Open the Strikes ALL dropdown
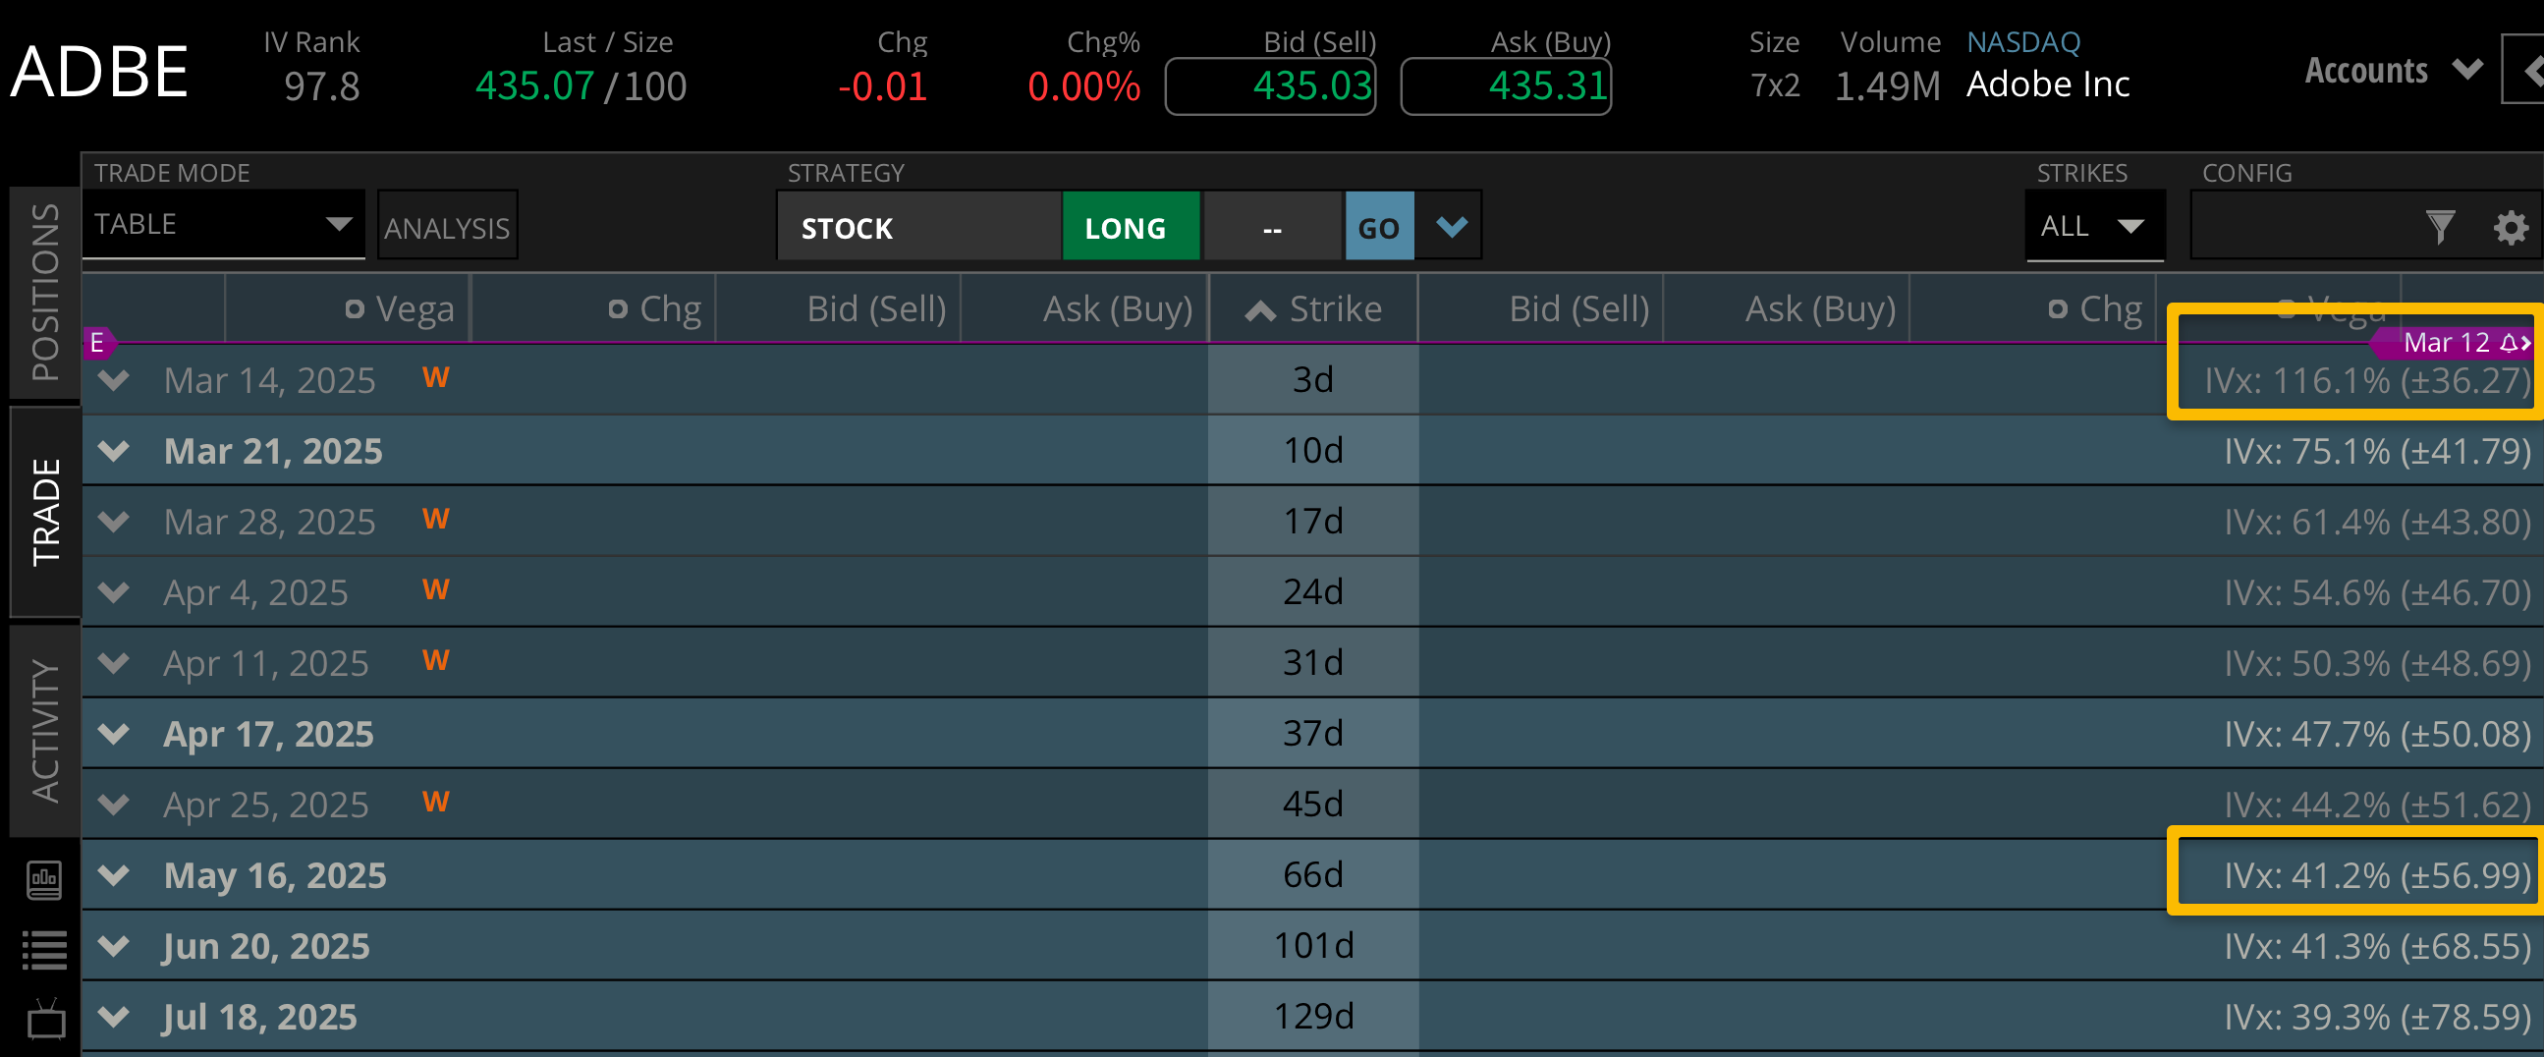 tap(2094, 226)
